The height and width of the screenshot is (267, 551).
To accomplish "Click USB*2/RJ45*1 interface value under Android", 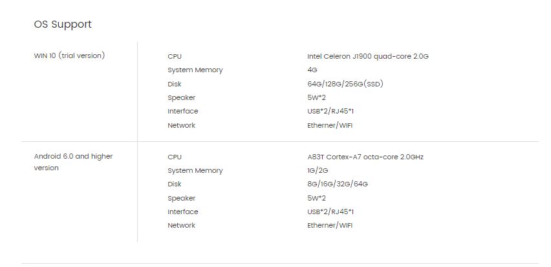I will pyautogui.click(x=330, y=212).
